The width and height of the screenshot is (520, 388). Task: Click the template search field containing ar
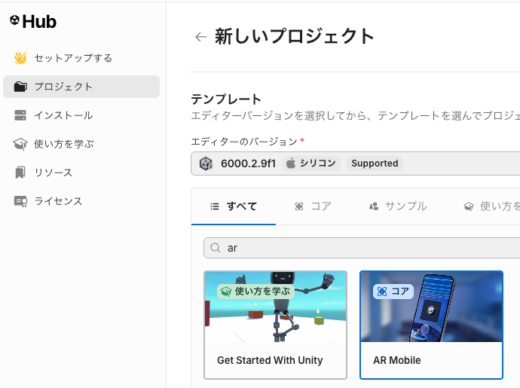[362, 248]
